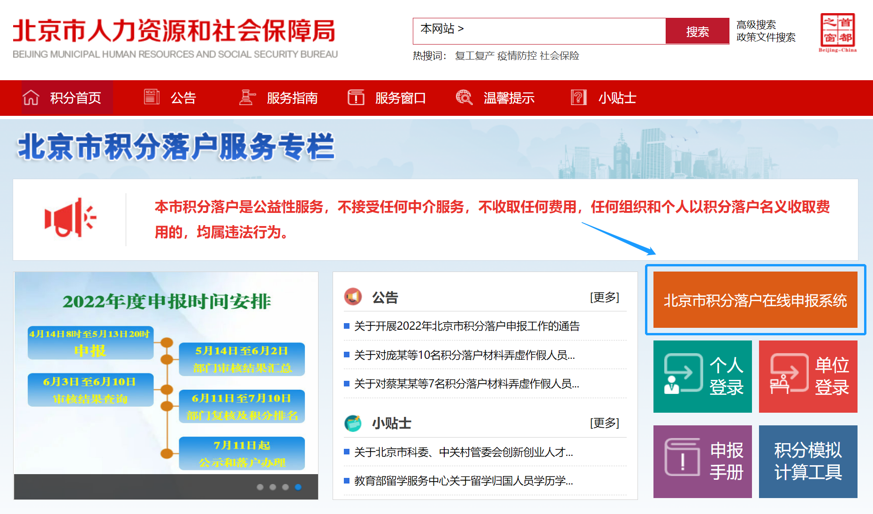This screenshot has height=514, width=873.
Task: Click the red 搜索 button
Action: pos(698,31)
